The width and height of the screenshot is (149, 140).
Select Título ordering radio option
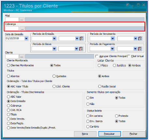[x=8, y=114]
